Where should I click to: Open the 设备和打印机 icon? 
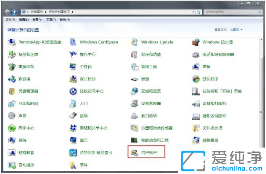tap(196, 104)
